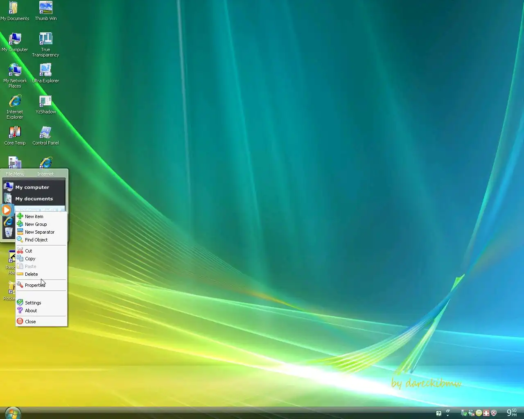Expand the tray overflow arrow under windows icon
The width and height of the screenshot is (524, 419).
pos(448,415)
